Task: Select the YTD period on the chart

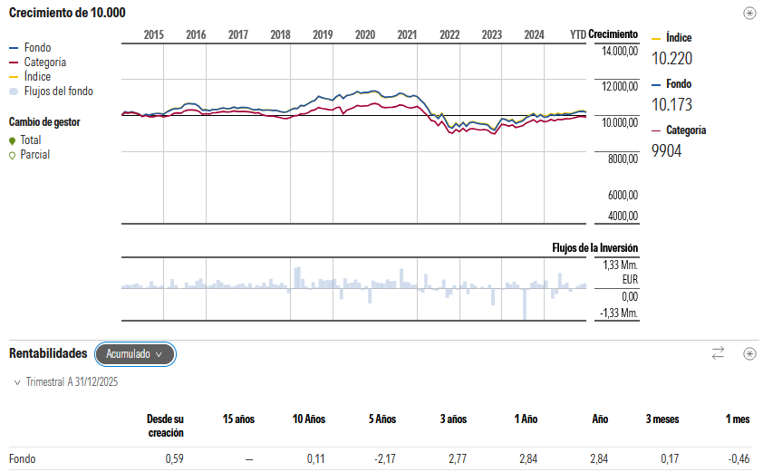Action: 577,34
